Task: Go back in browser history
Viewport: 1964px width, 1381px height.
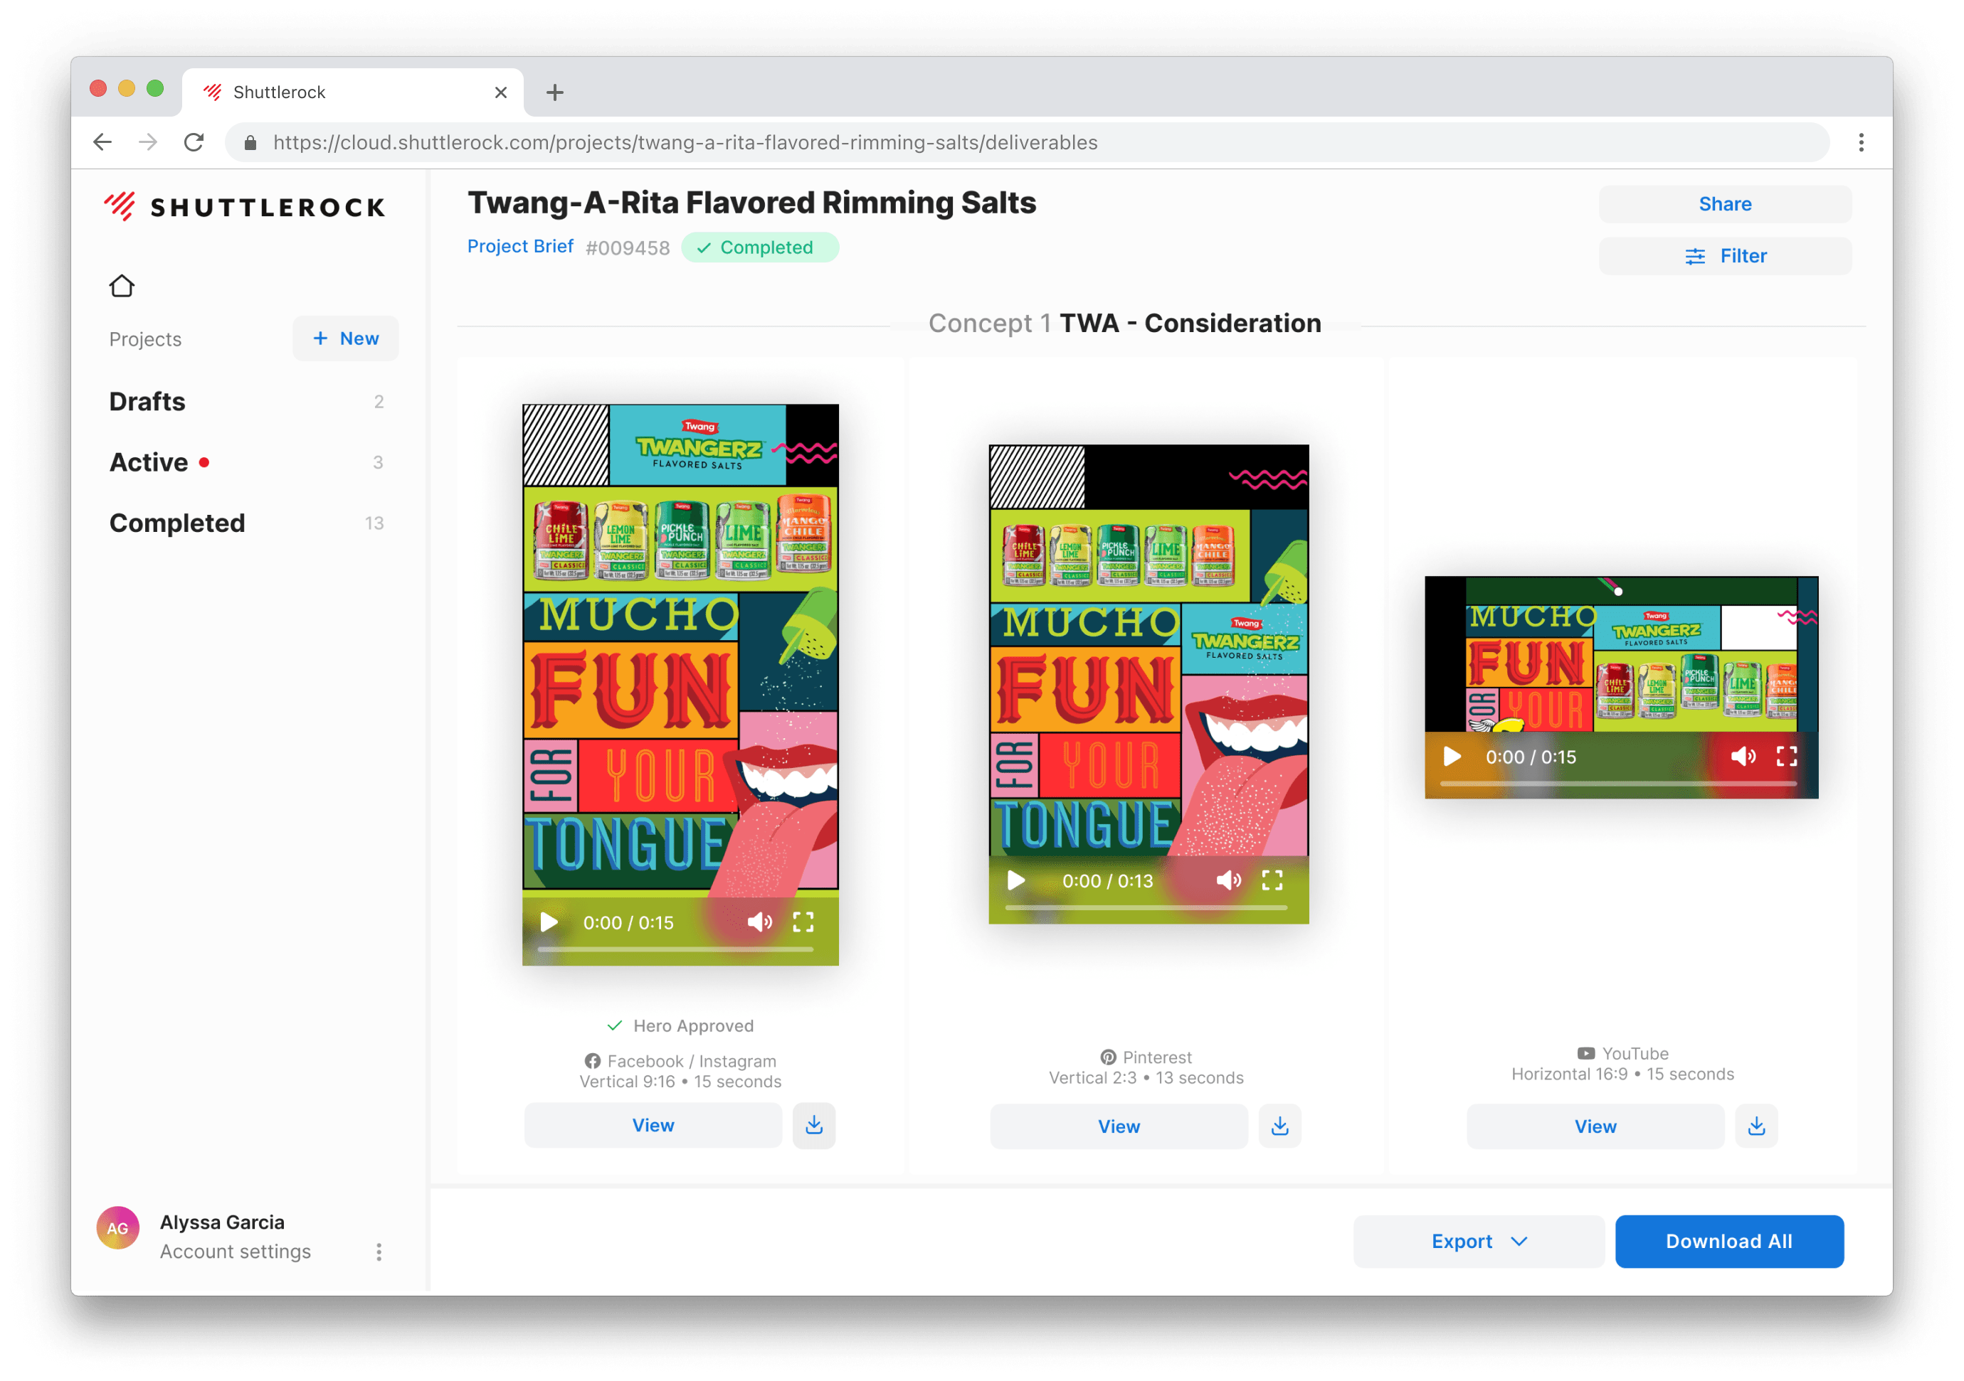Action: point(102,143)
